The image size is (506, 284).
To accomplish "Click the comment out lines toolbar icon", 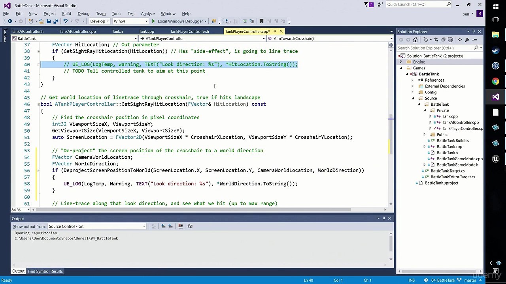I will click(x=245, y=21).
